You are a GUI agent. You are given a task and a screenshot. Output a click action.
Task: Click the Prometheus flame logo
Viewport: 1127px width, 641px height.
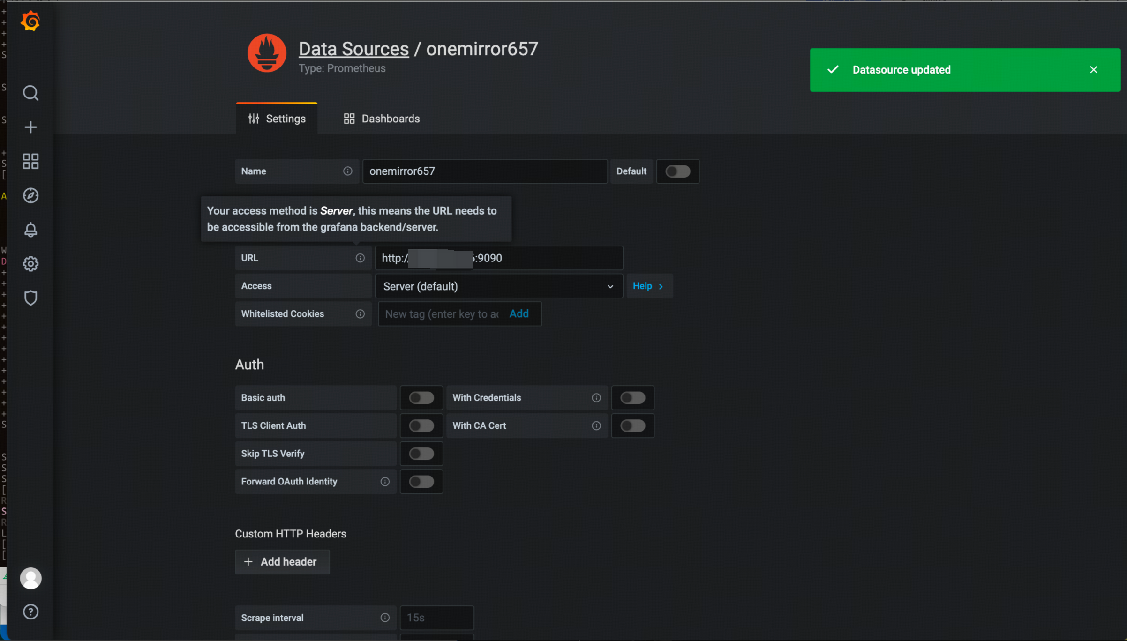[267, 53]
